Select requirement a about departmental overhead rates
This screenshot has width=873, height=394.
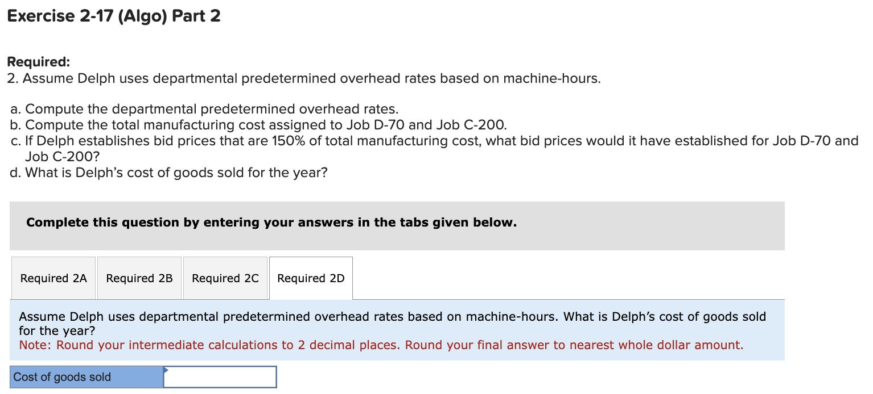coord(205,108)
